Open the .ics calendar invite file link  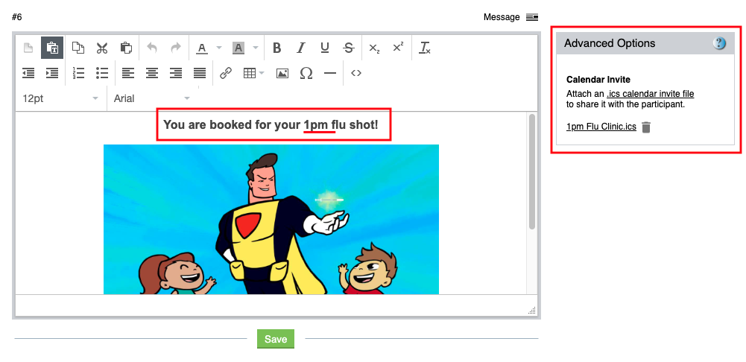(x=651, y=94)
